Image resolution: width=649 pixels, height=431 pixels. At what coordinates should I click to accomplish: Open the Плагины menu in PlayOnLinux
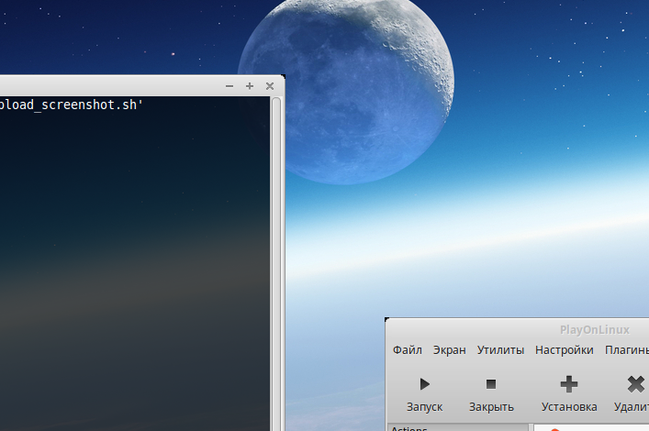tap(627, 350)
